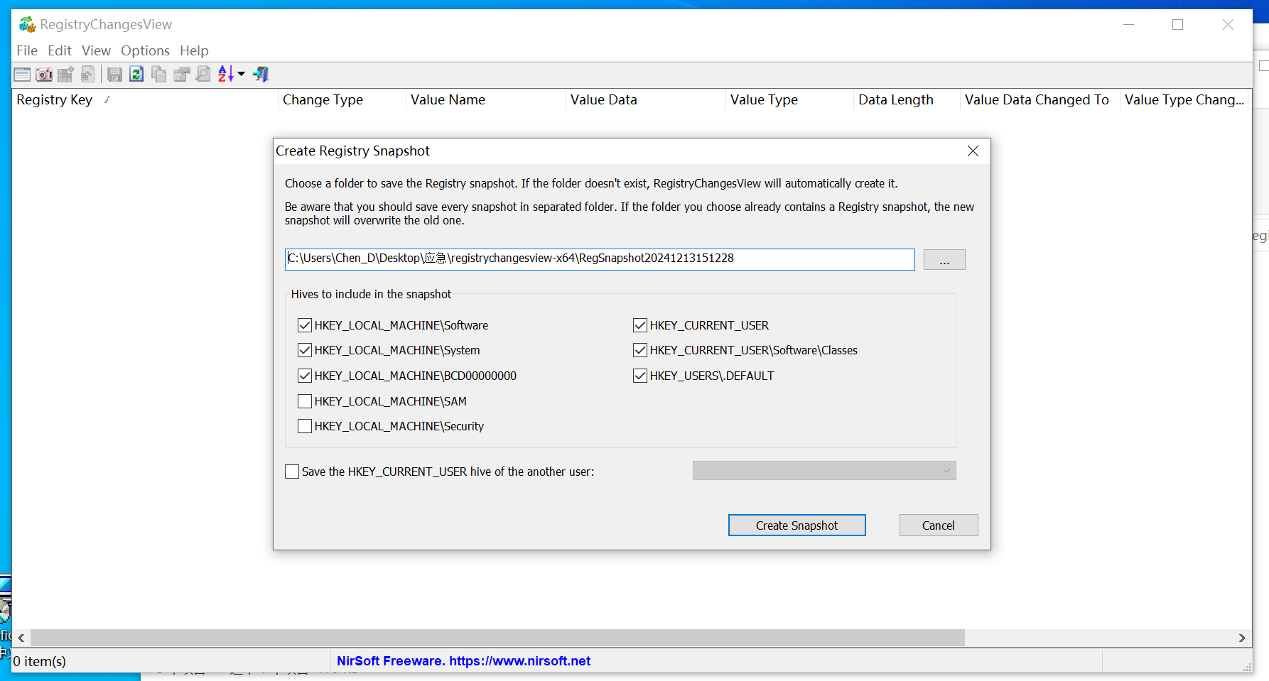Enable the HKEY_LOCAL_MACHINE\SAM checkbox
The height and width of the screenshot is (681, 1269).
pos(305,401)
